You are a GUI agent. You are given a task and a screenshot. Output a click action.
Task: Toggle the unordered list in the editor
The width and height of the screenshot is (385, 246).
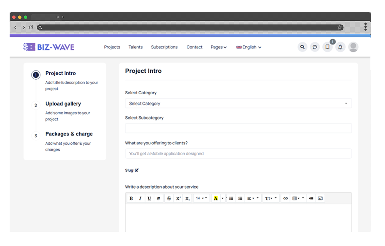pyautogui.click(x=231, y=198)
